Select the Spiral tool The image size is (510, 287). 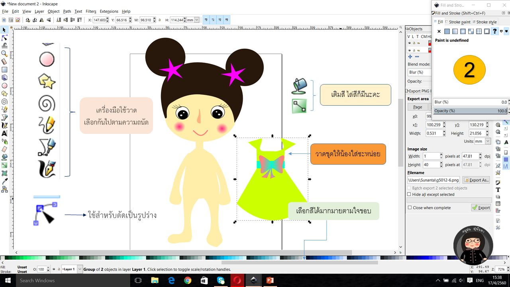4,102
